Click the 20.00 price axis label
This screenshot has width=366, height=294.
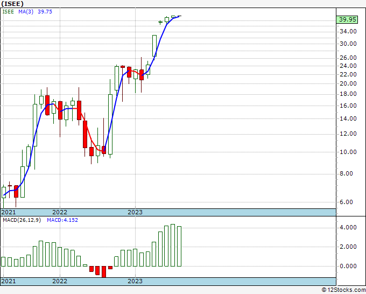[x=348, y=83]
